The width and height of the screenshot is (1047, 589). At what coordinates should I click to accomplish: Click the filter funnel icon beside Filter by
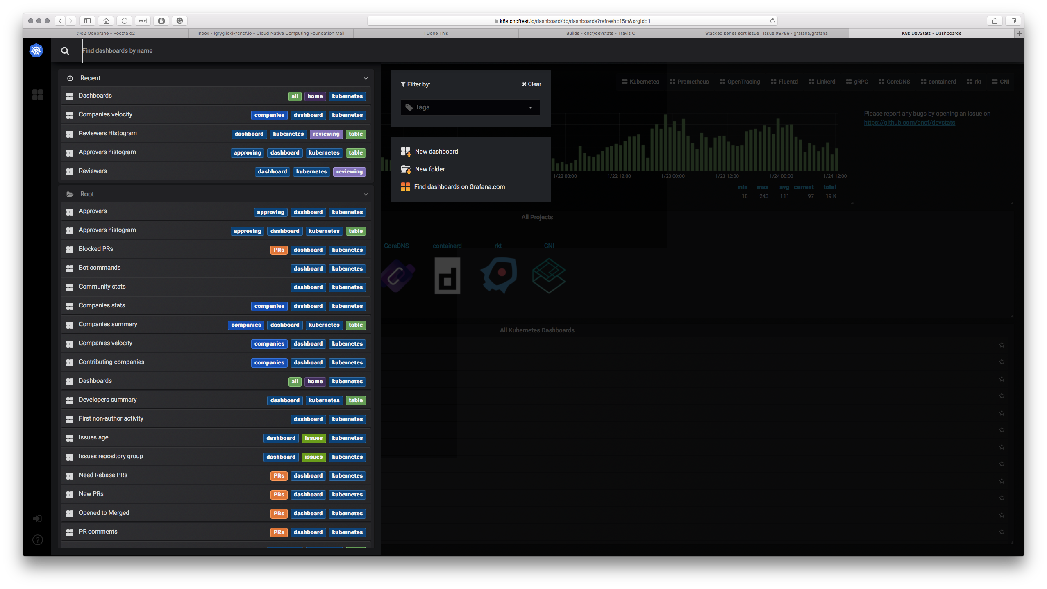(x=404, y=84)
